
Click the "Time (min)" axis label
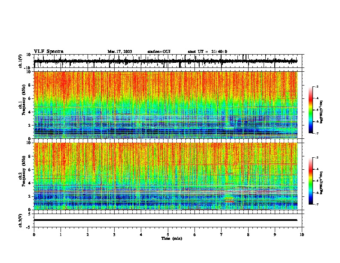(x=172, y=239)
